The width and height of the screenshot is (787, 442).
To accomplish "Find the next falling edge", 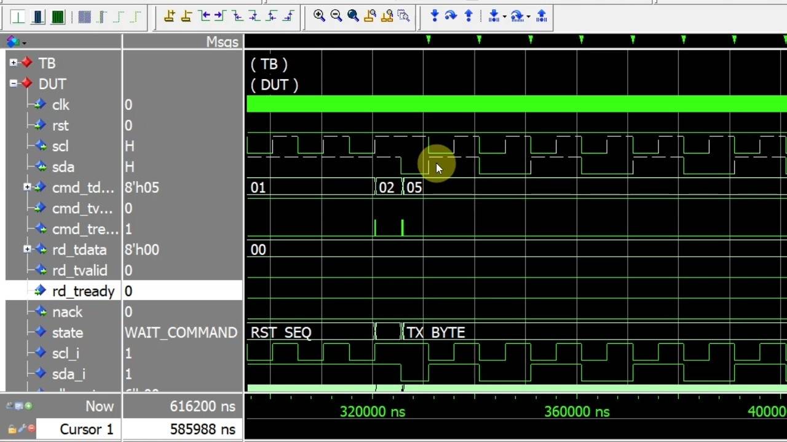I will [x=254, y=17].
